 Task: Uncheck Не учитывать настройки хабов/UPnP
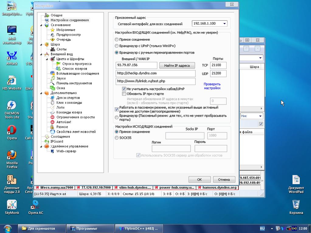coord(124,89)
